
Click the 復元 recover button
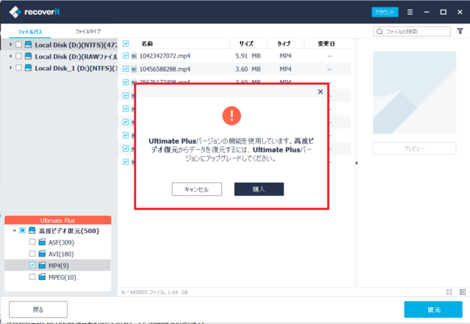click(x=433, y=309)
